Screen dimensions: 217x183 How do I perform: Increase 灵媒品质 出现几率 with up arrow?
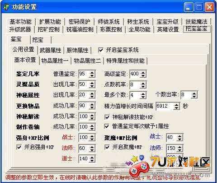92,83
